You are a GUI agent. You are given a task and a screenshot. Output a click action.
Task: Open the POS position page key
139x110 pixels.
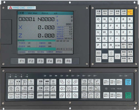click(x=98, y=12)
